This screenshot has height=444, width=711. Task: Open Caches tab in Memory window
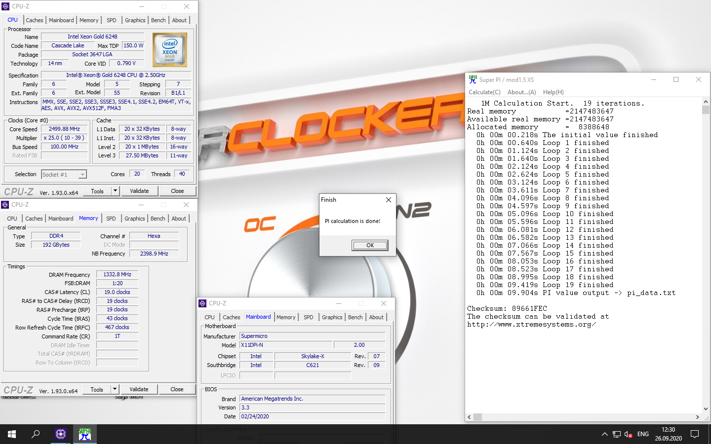click(34, 219)
